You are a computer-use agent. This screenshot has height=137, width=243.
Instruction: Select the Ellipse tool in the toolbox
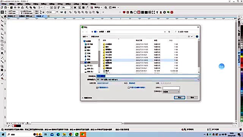pyautogui.click(x=2, y=45)
